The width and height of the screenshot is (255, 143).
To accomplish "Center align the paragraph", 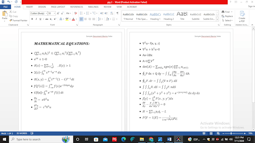I will 85,19.
